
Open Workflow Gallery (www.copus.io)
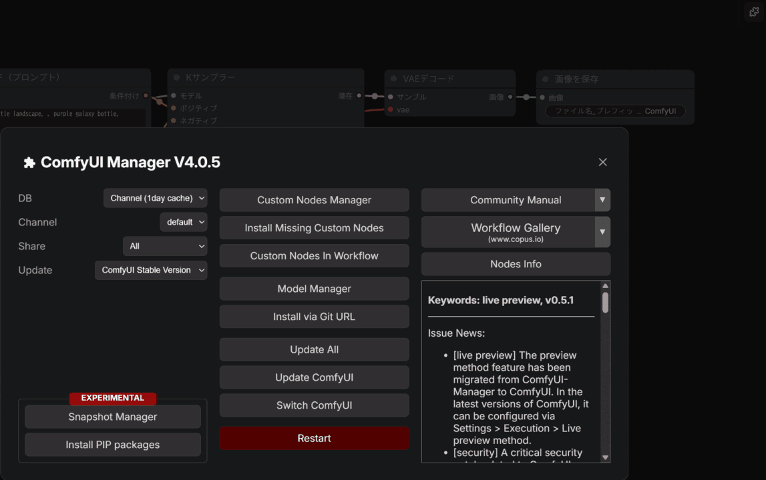(x=508, y=232)
